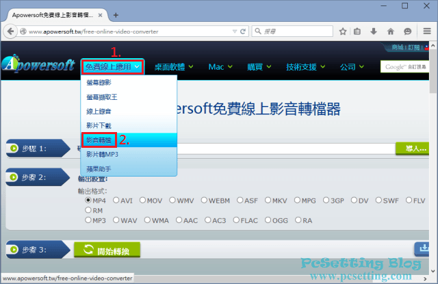
Task: Open a new tab with plus icon
Action: point(116,15)
